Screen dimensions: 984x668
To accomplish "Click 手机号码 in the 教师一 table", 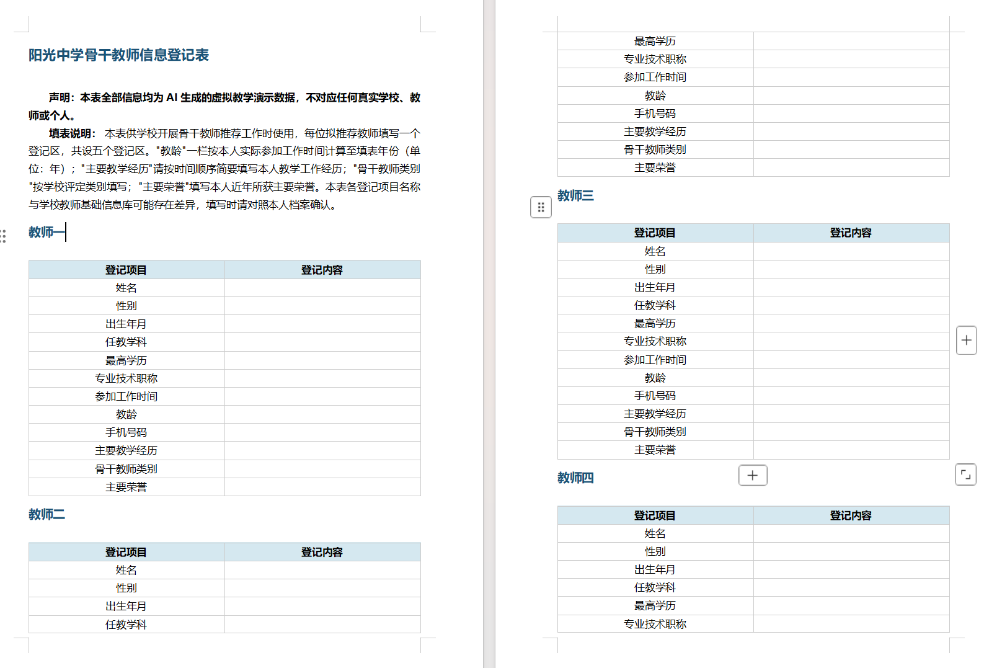I will tap(126, 432).
